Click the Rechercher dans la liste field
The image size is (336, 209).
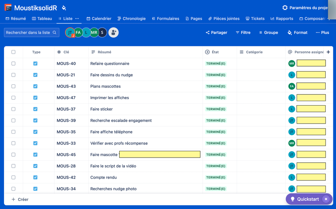[32, 33]
